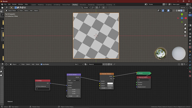This screenshot has height=108, width=192.
Task: Add a new View Layer with copy icon
Action: [187, 4]
